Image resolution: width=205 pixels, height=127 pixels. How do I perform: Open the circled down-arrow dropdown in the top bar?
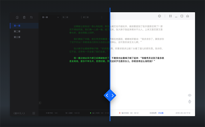[160, 16]
